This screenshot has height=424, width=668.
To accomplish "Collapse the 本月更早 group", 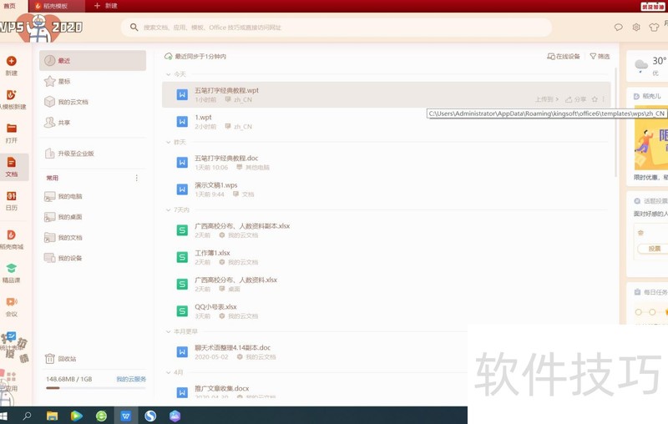I will click(169, 331).
